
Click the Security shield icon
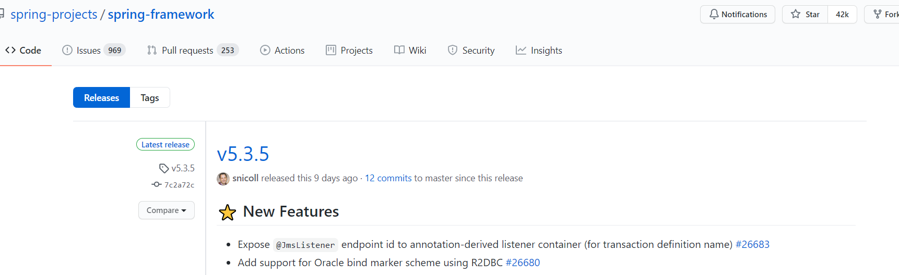pyautogui.click(x=453, y=50)
